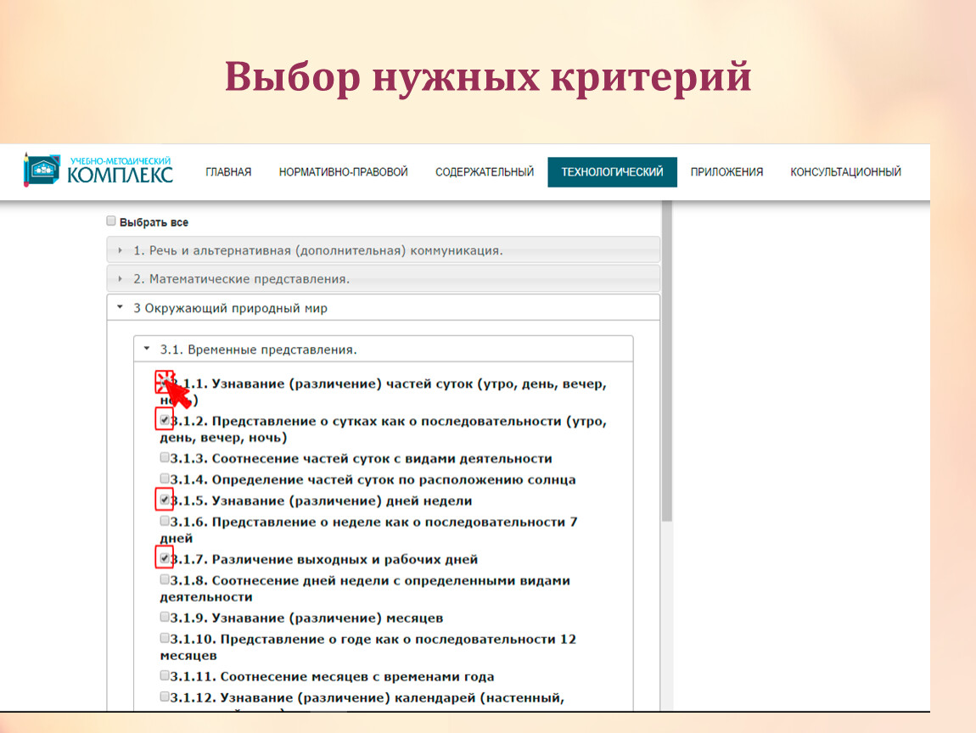Select the Технологический tab

point(612,172)
